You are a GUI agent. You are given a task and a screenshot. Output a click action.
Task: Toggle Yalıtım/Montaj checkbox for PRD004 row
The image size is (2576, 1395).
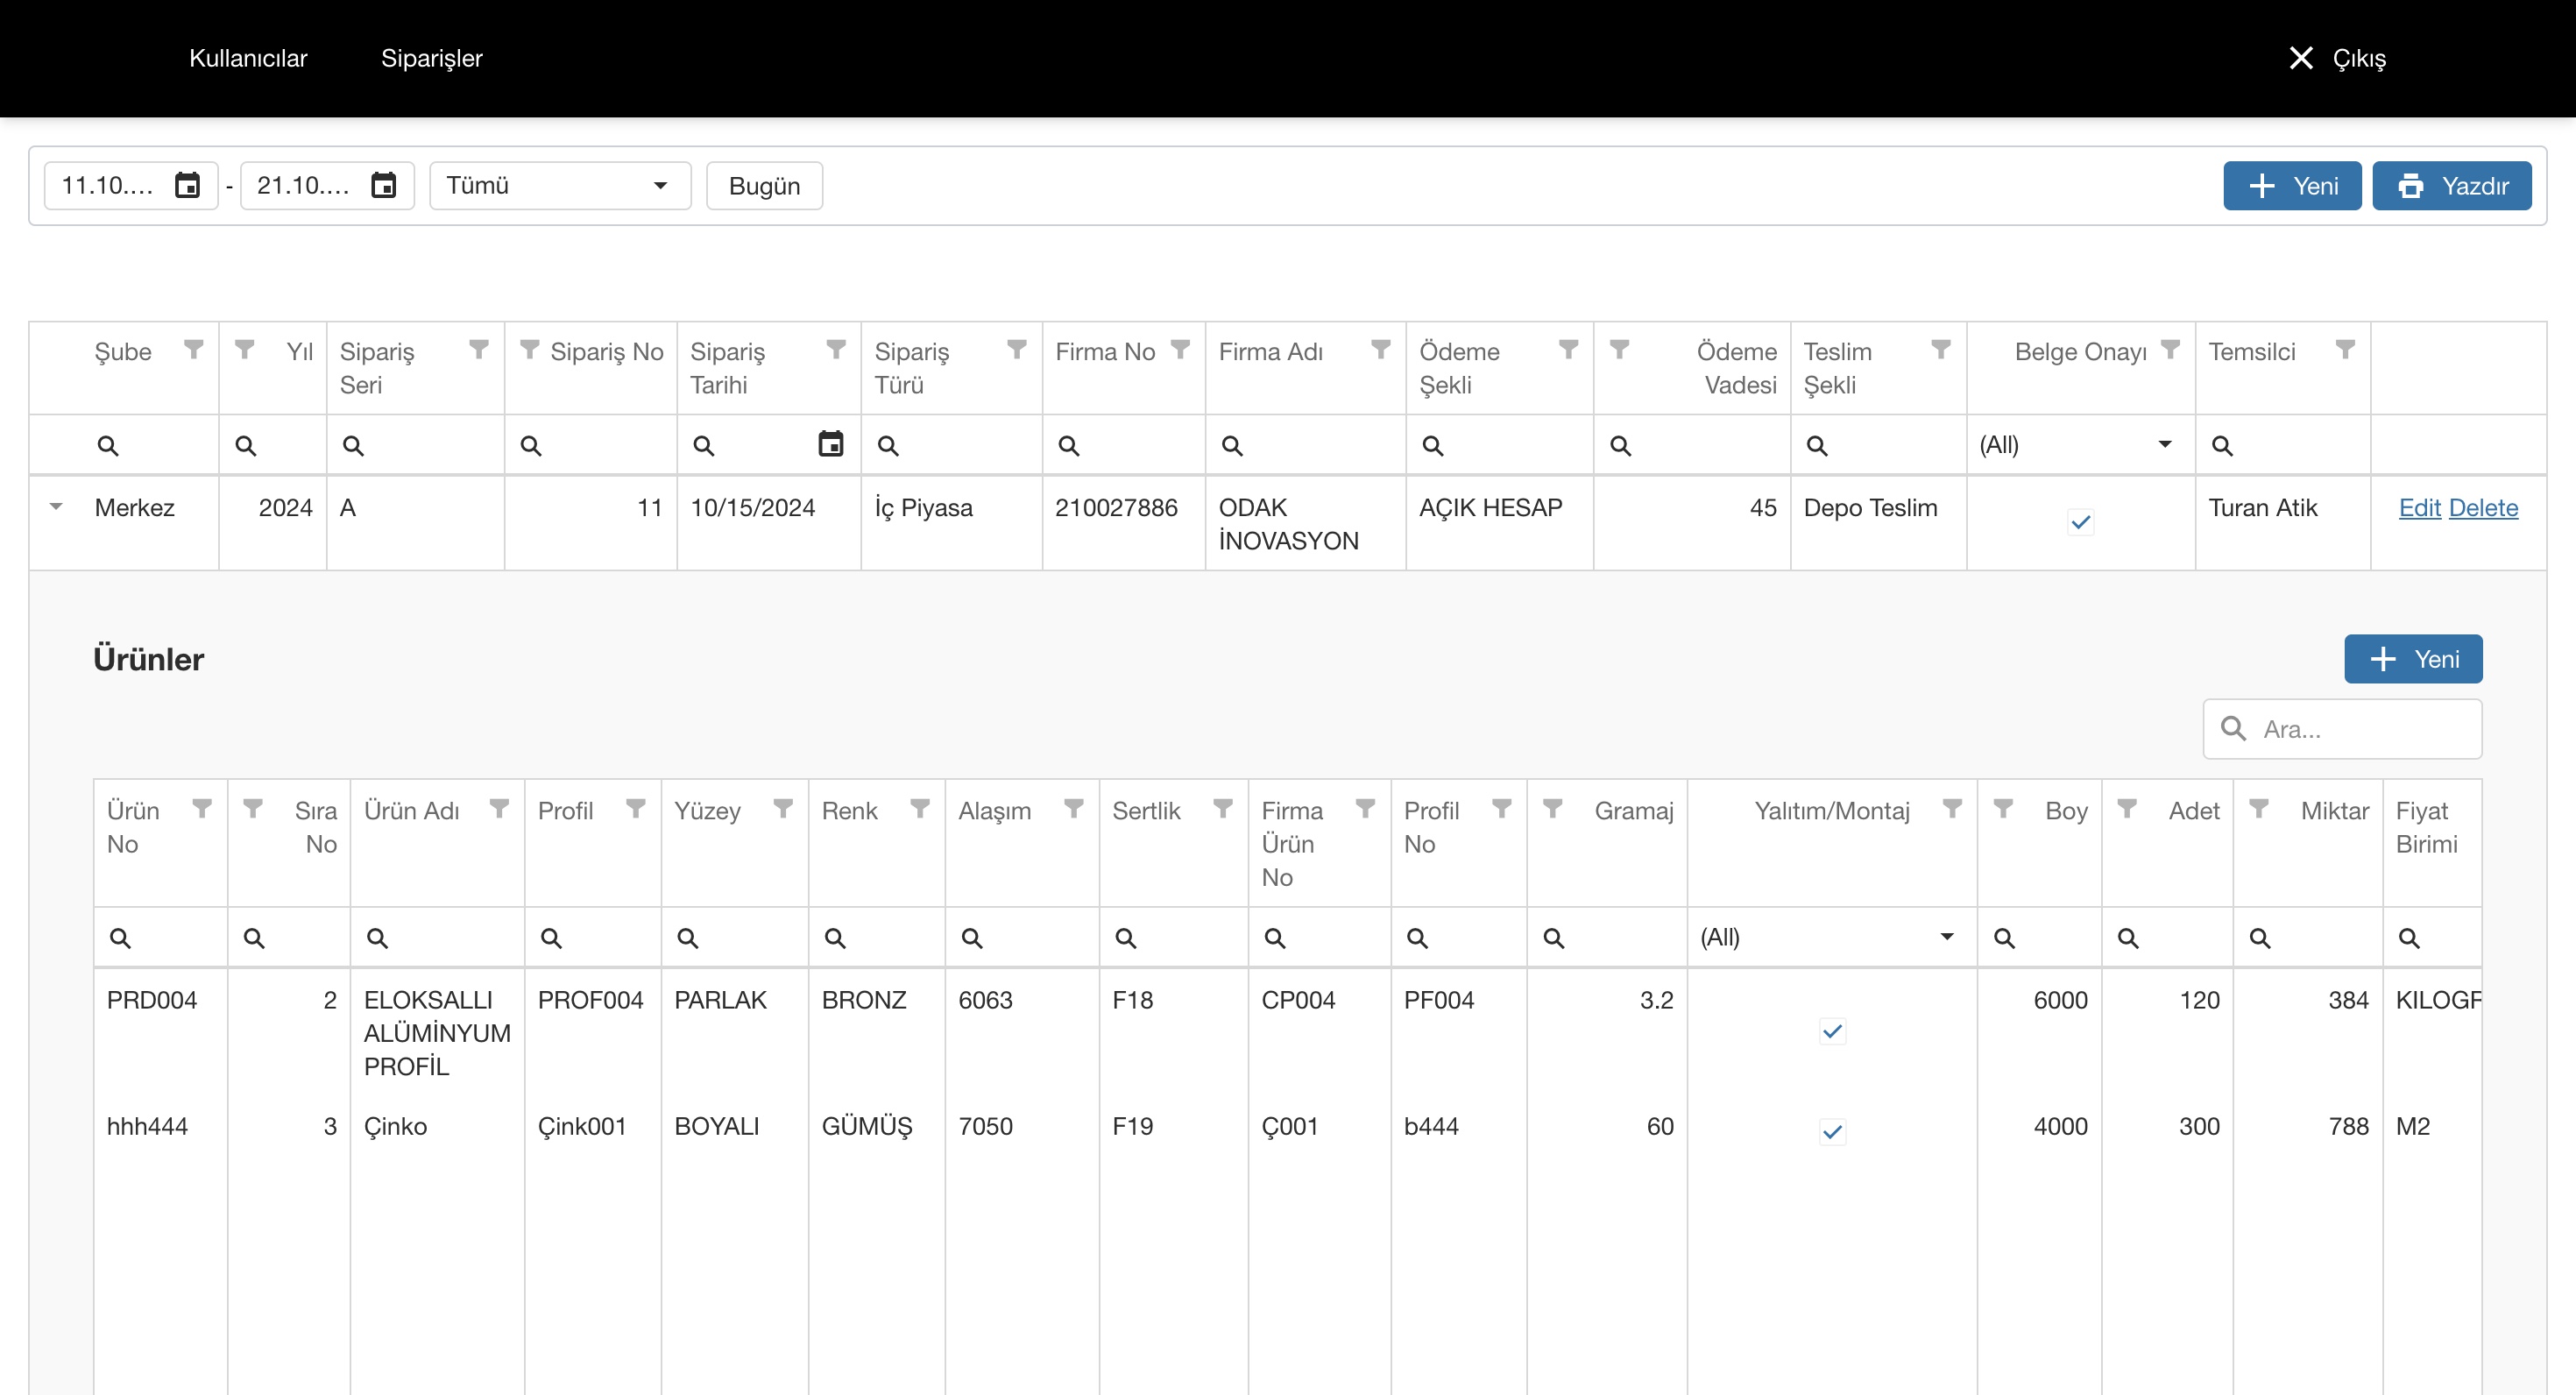[x=1832, y=1031]
